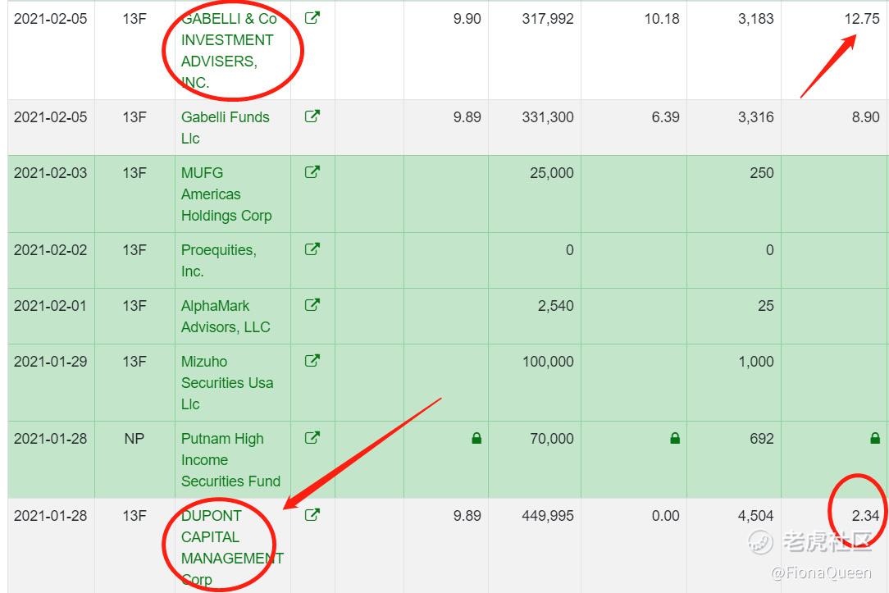This screenshot has width=889, height=593.
Task: Open external link icon for Mizuho Securities Usa
Action: tap(312, 361)
